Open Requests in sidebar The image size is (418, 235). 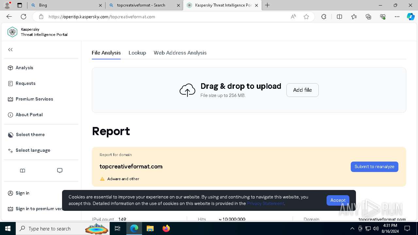21,83
